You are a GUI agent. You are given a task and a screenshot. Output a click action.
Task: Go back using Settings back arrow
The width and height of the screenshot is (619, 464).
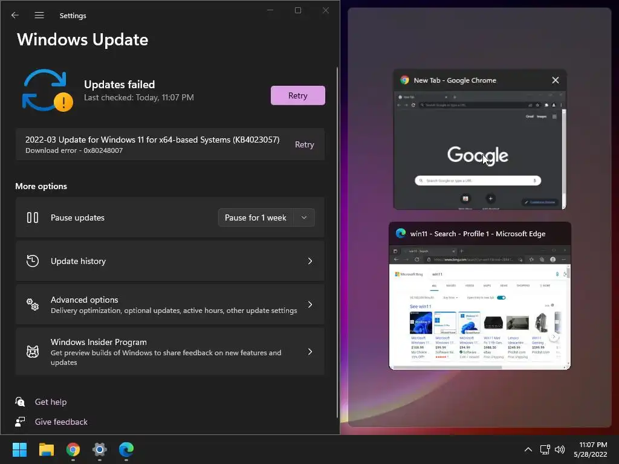[15, 15]
